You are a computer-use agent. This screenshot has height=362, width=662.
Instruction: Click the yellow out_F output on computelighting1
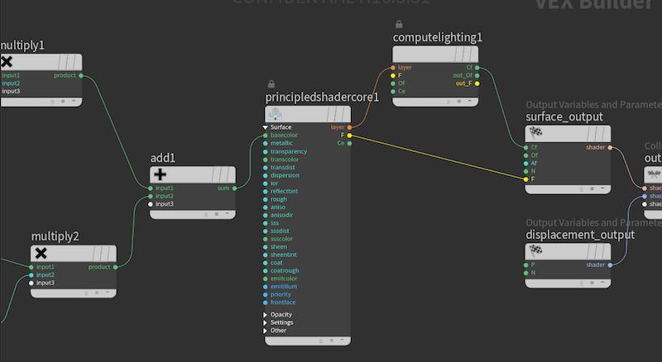tap(478, 83)
